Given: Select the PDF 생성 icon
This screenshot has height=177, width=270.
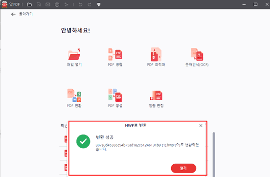Looking at the screenshot, I should (115, 95).
